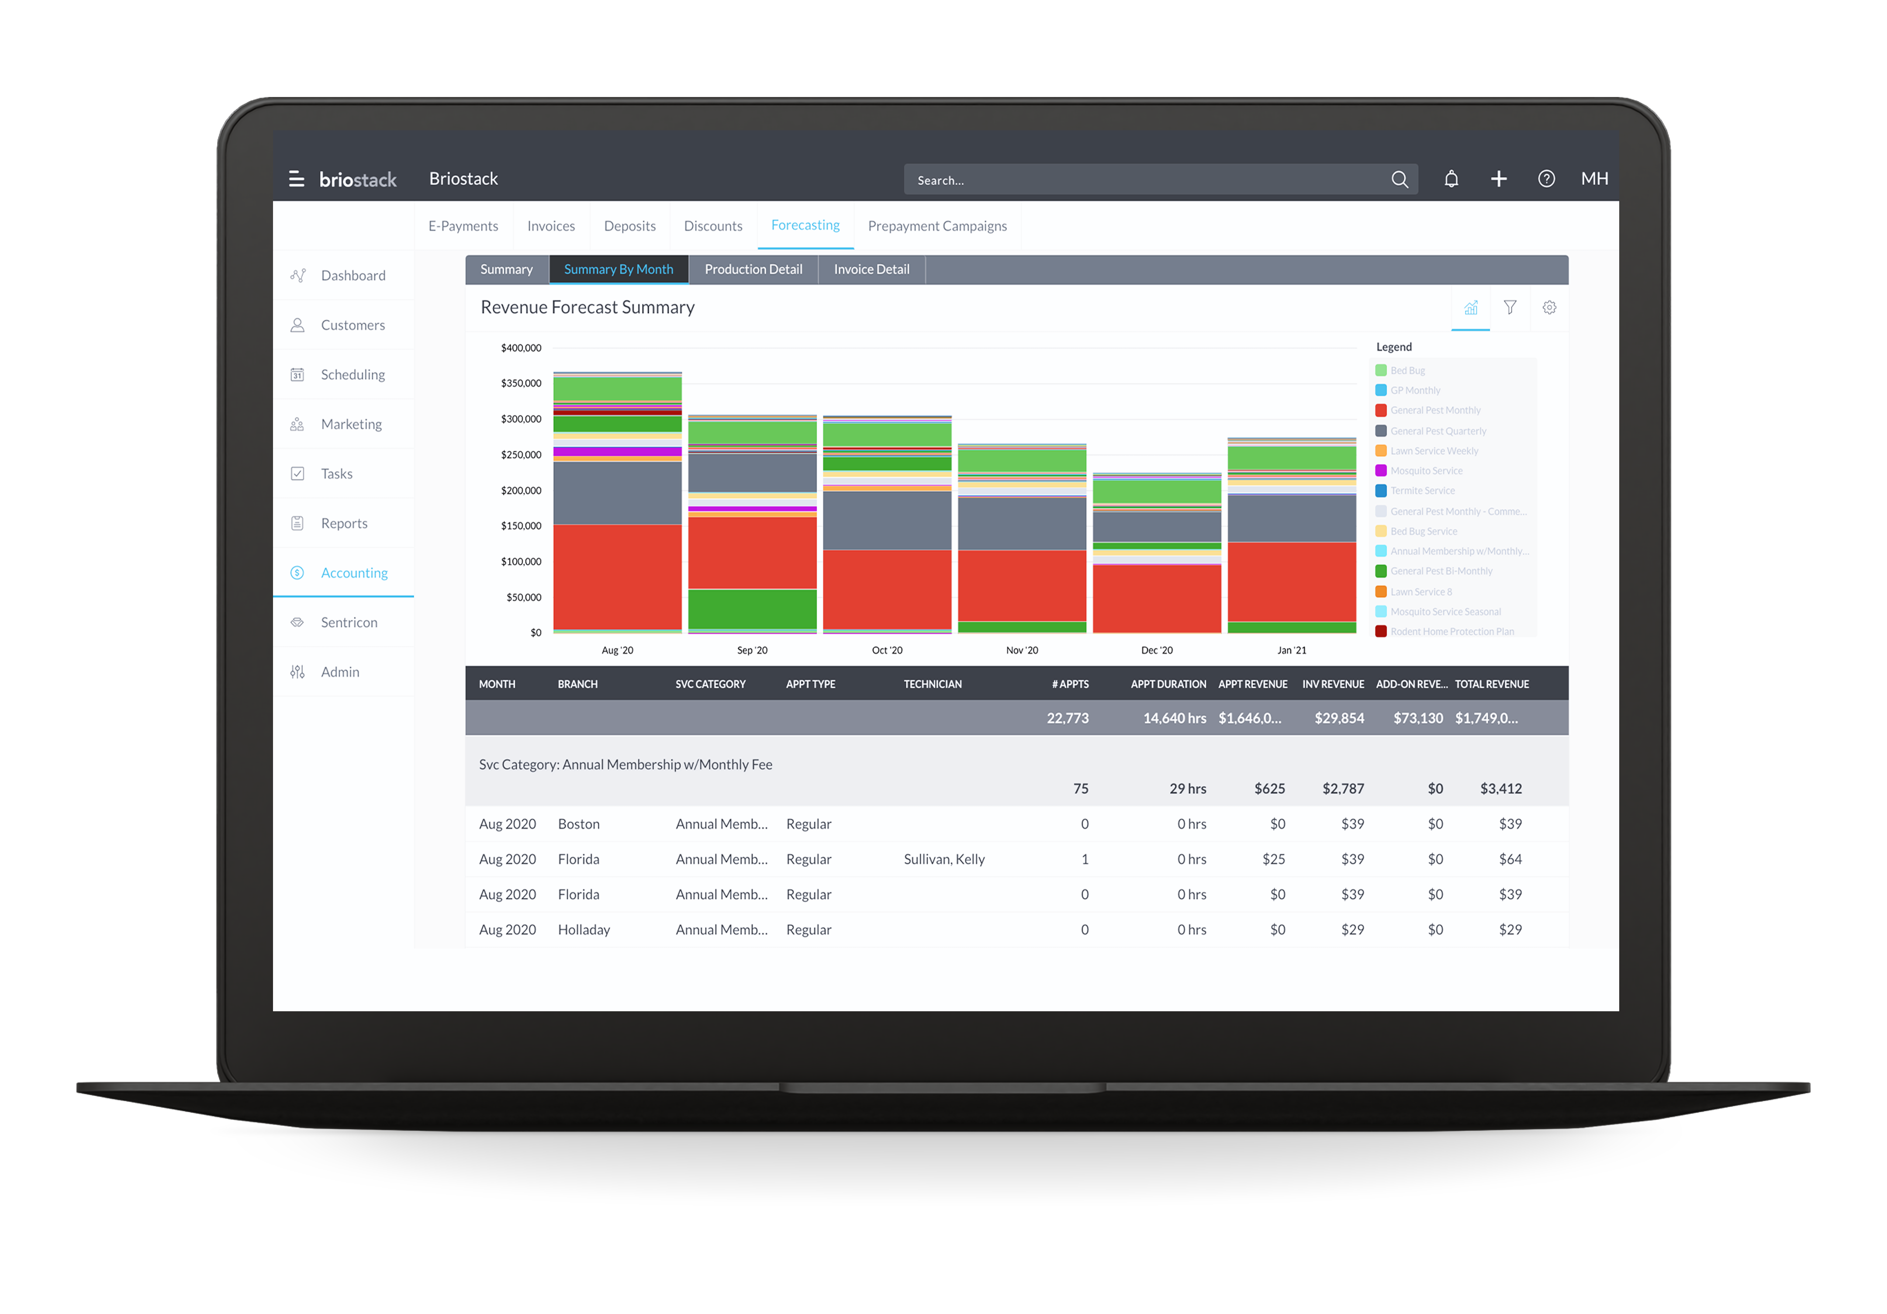1887x1314 pixels.
Task: Open the filter funnel icon
Action: tap(1510, 308)
